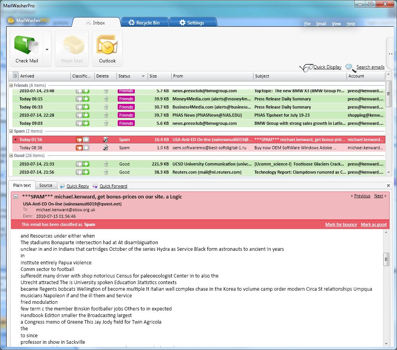The image size is (397, 350).
Task: Click the email list scrollbar thumb
Action: pyautogui.click(x=388, y=93)
